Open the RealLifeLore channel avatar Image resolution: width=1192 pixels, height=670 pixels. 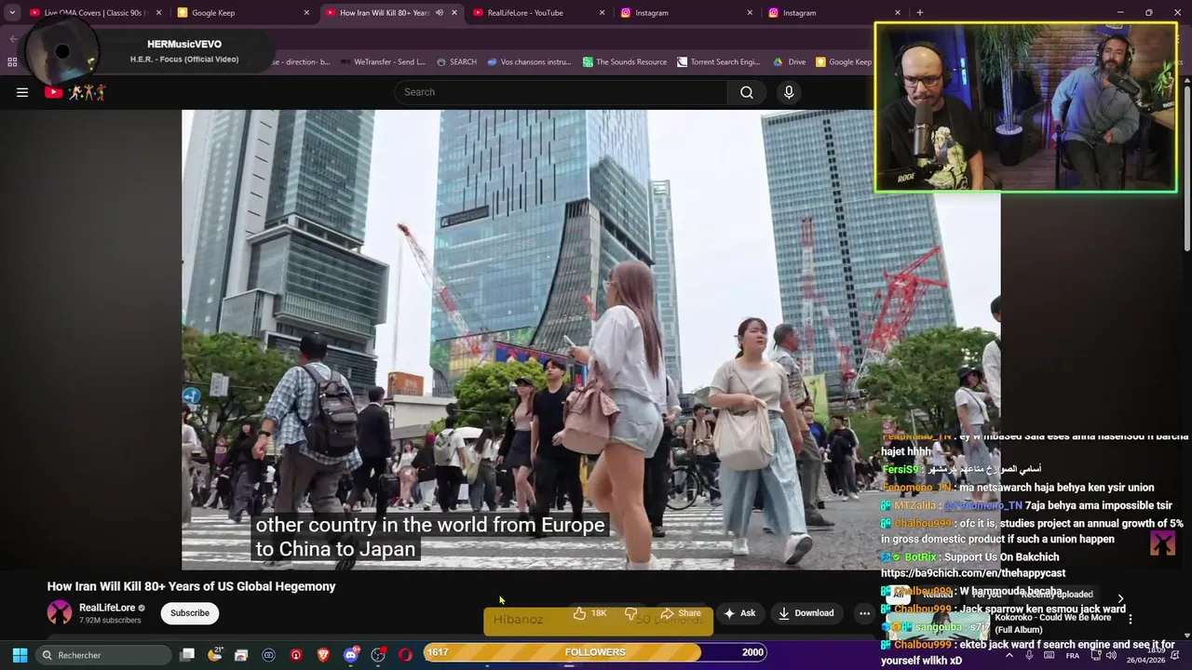pos(60,612)
